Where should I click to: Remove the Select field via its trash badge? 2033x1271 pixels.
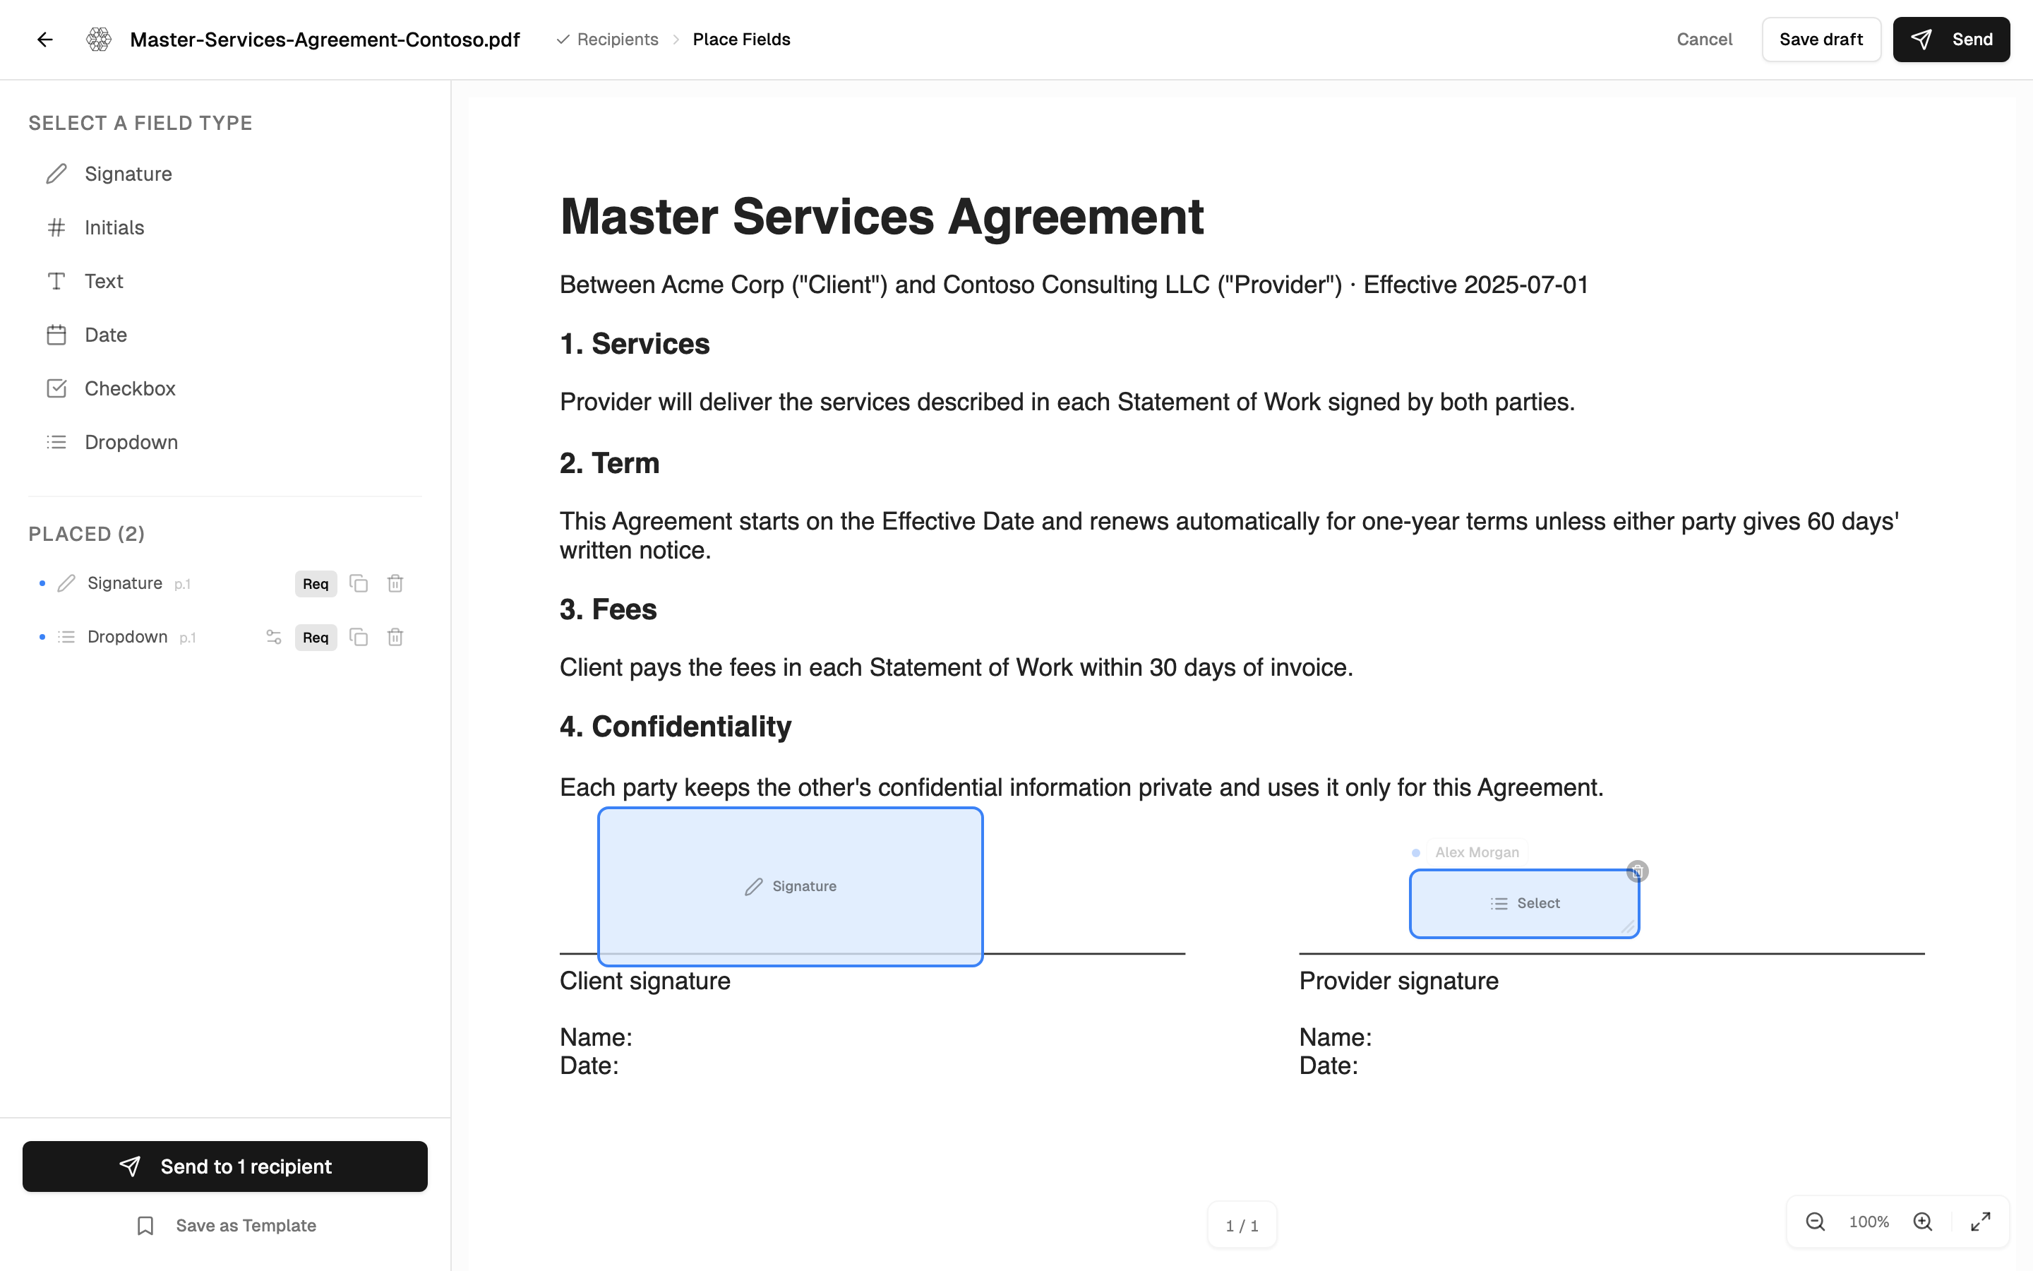[x=1637, y=872]
